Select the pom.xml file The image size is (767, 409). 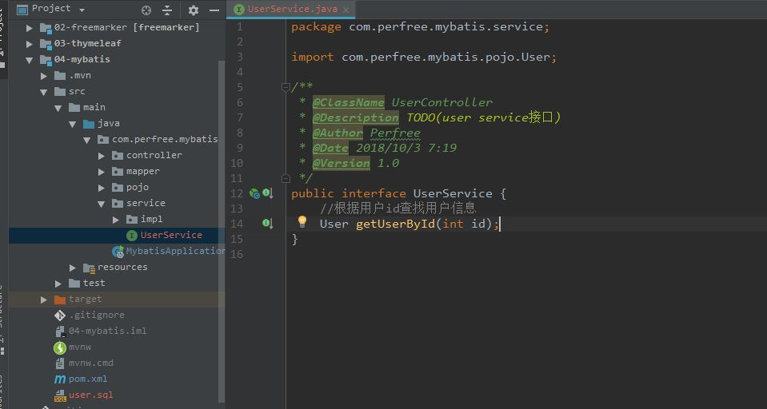click(87, 379)
